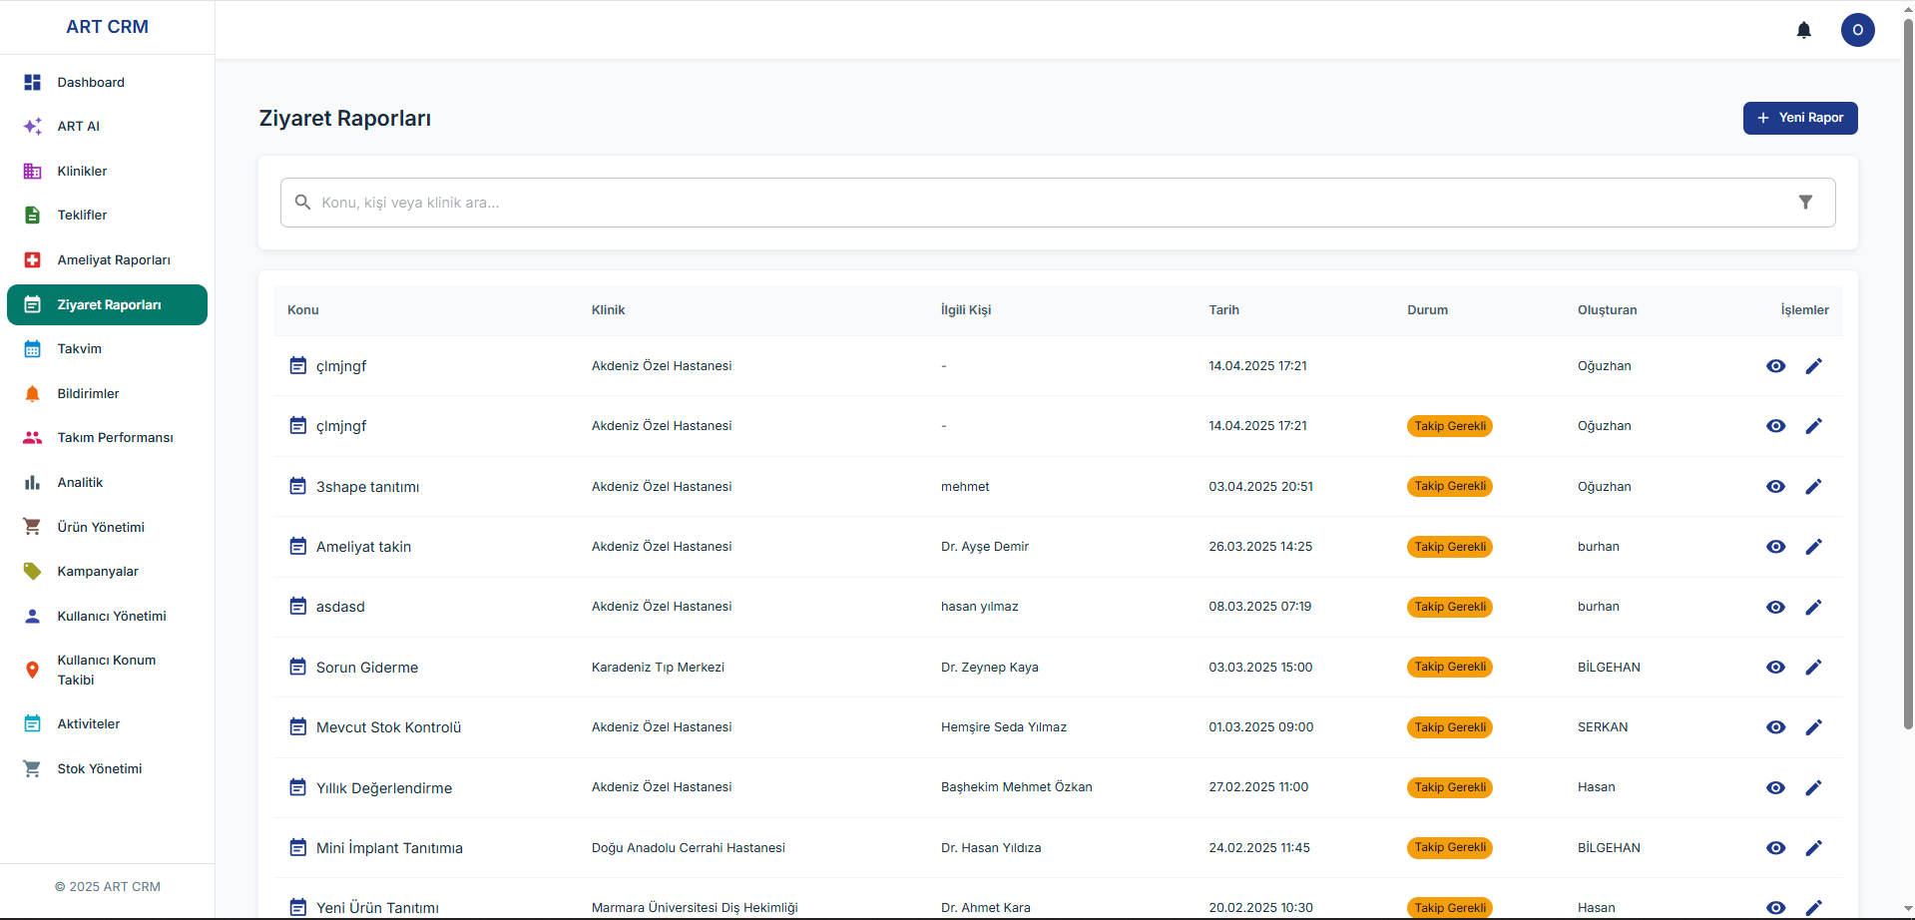Go to Dashboard in the sidebar
This screenshot has height=920, width=1915.
pos(91,83)
